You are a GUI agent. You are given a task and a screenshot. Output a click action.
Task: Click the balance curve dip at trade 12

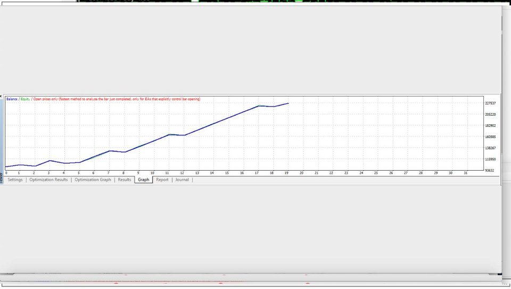(184, 135)
